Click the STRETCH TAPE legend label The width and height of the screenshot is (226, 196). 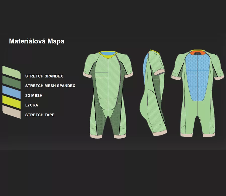coord(40,115)
